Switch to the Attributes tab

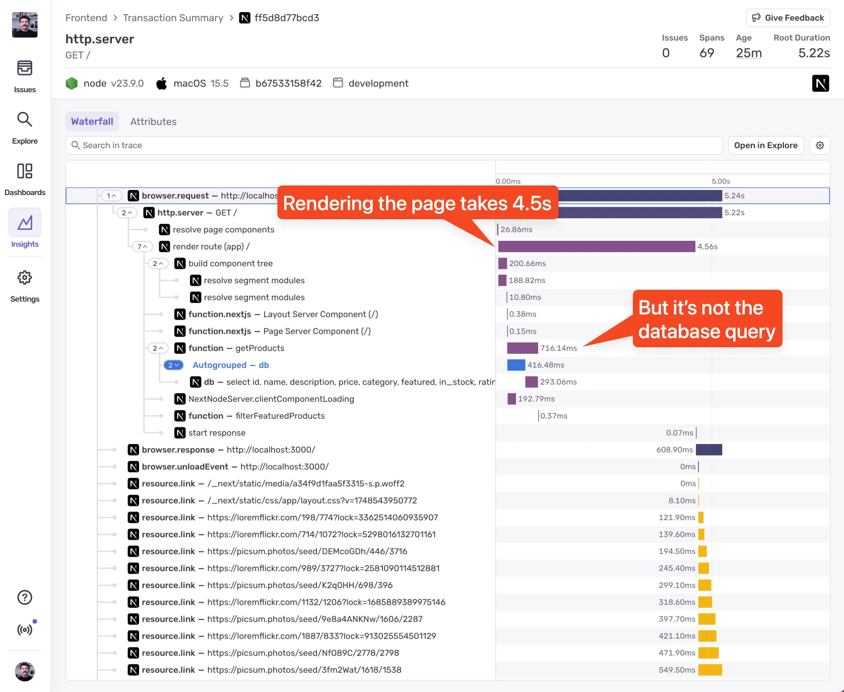[153, 121]
